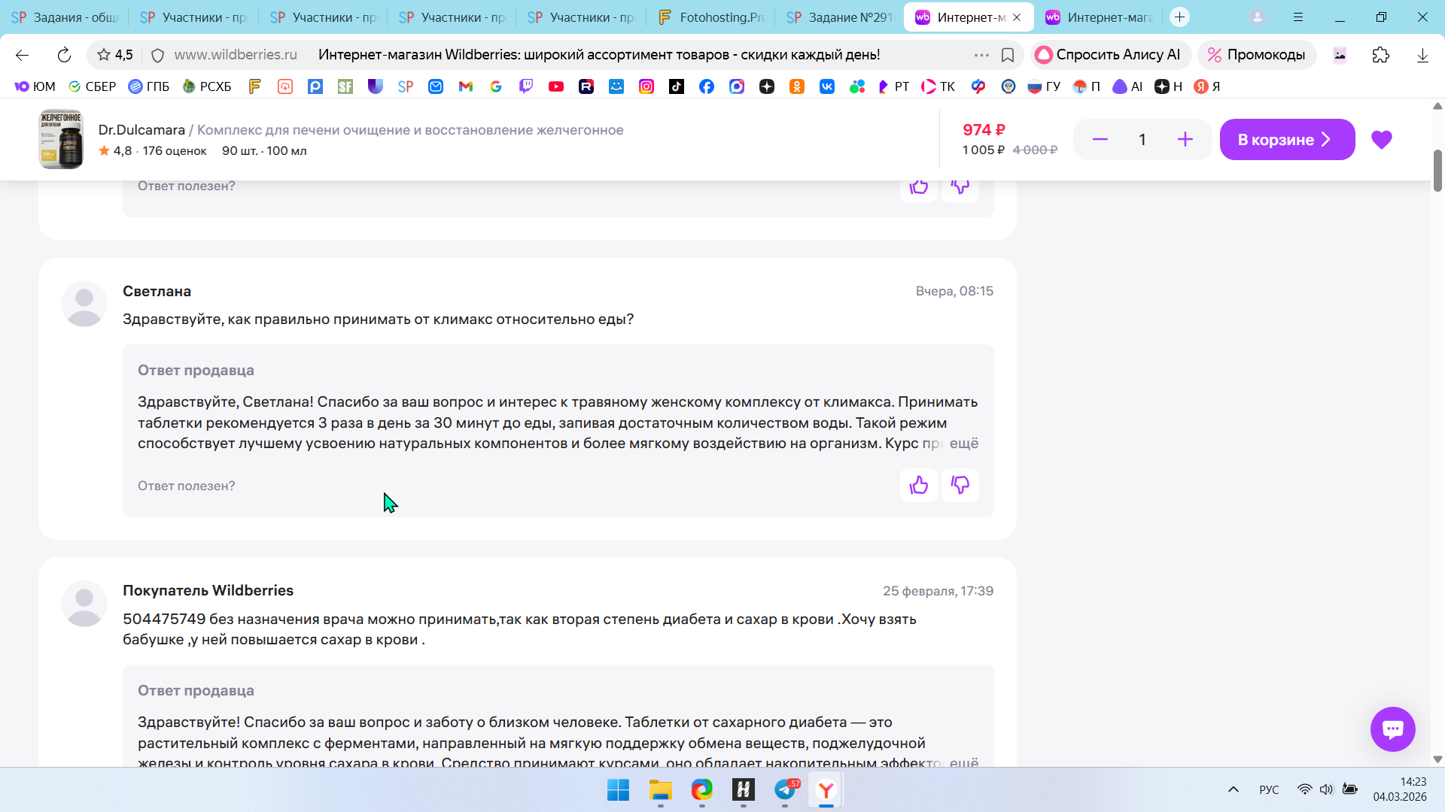Open the Dr.Dulcamara brand link
This screenshot has height=812, width=1445.
(141, 130)
